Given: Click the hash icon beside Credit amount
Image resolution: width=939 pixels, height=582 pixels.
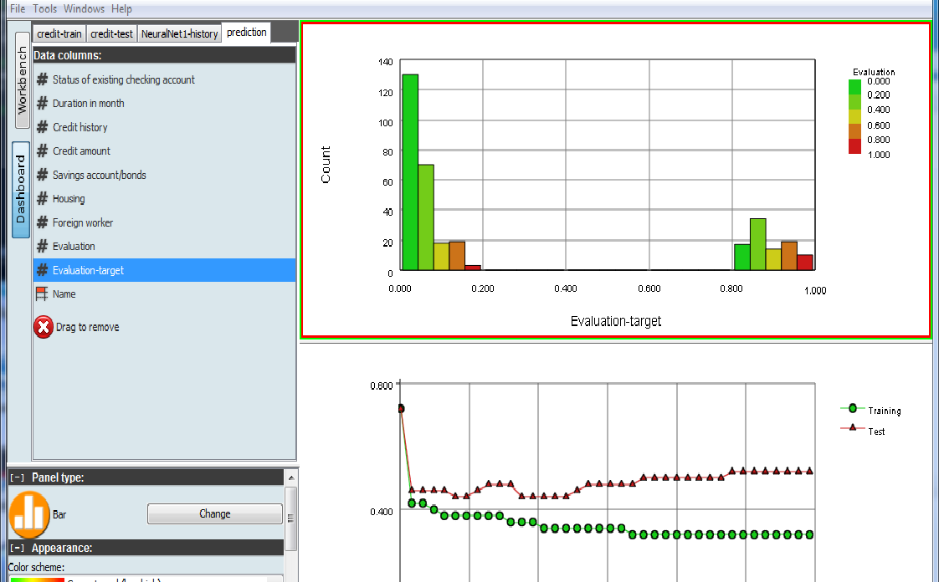Looking at the screenshot, I should (42, 151).
